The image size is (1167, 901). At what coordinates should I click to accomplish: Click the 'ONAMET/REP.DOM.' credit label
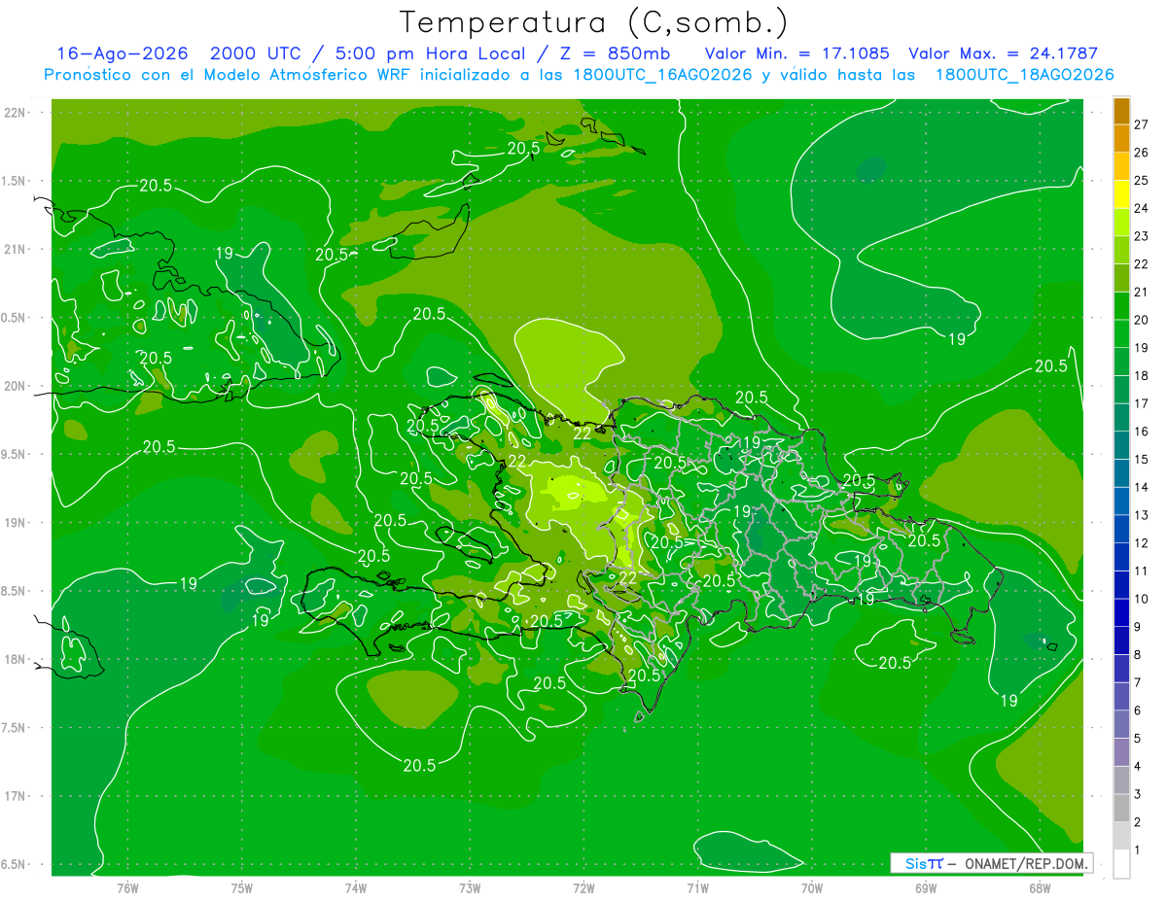[1026, 863]
